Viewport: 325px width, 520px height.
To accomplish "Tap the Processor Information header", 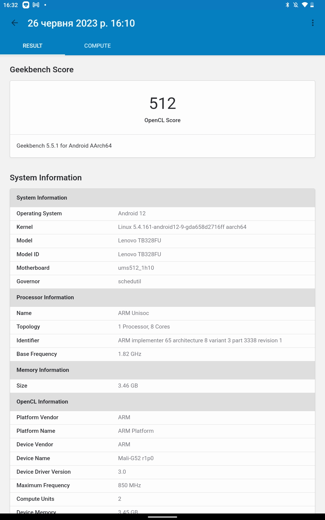I will coord(162,297).
